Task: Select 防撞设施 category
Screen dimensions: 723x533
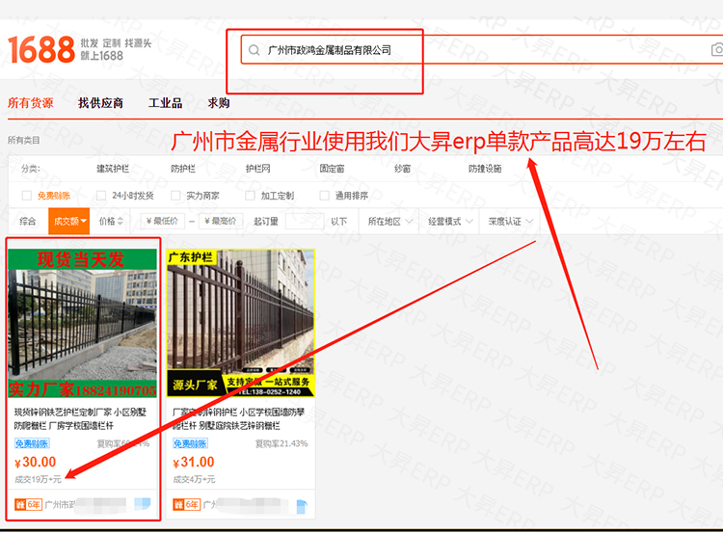Action: (485, 169)
